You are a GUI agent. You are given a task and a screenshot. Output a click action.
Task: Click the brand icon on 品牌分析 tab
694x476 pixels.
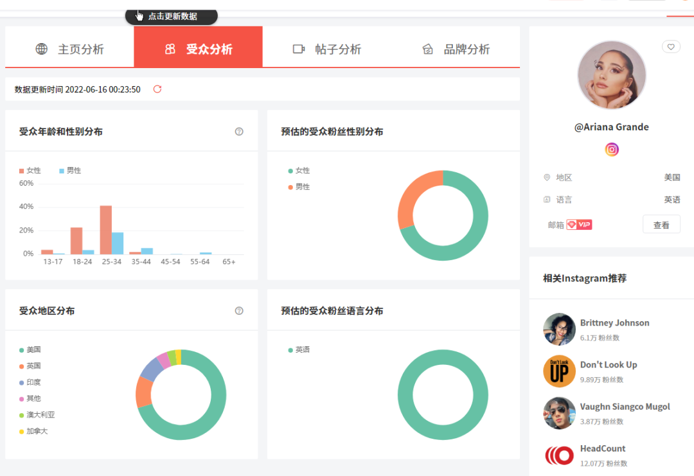click(x=427, y=49)
